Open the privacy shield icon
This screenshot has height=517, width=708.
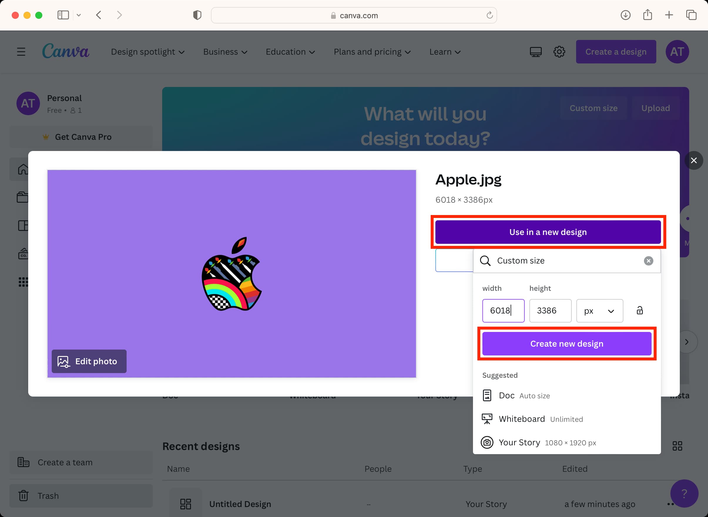point(197,15)
